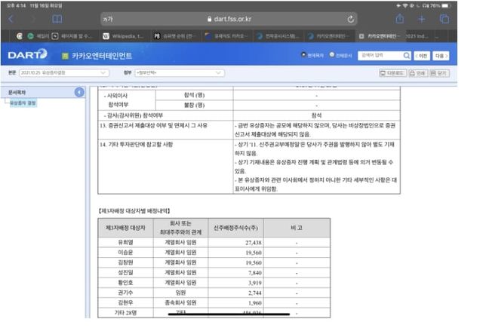Go to next result with 다음 button
The image size is (483, 331).
coord(441,55)
